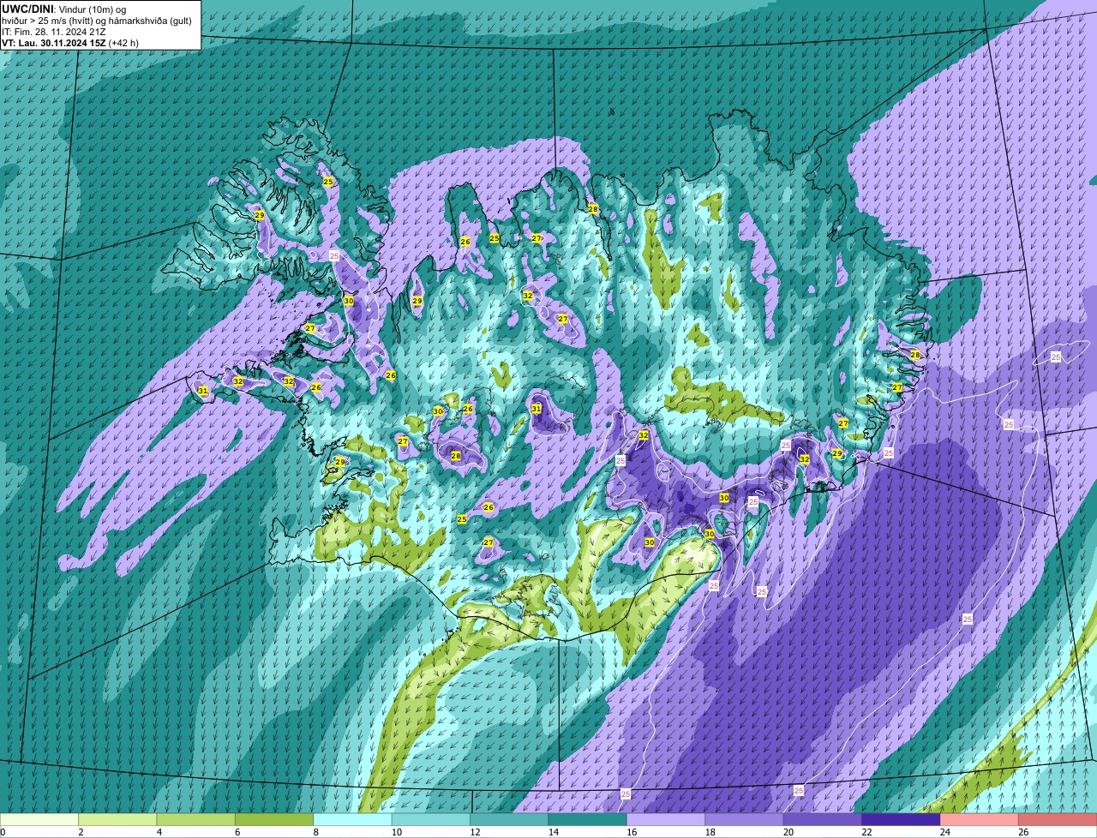Click the "UWC/DINI: Vindur (10m) og" title line
This screenshot has height=838, width=1097.
click(x=63, y=9)
